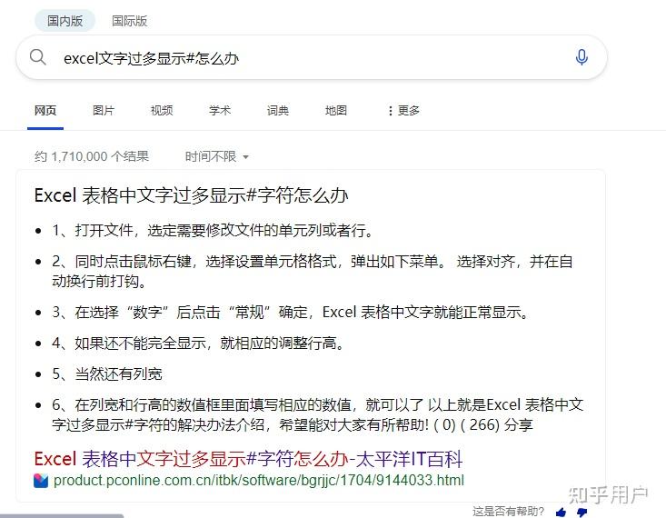The image size is (666, 518).
Task: Open the 词典 tab
Action: pyautogui.click(x=278, y=111)
